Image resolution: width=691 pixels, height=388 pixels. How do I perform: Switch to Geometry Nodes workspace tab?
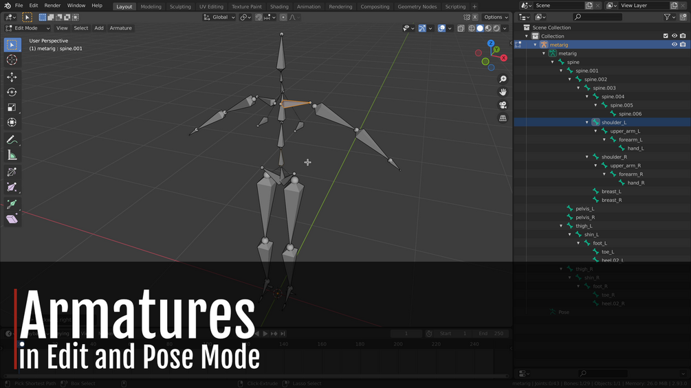417,7
